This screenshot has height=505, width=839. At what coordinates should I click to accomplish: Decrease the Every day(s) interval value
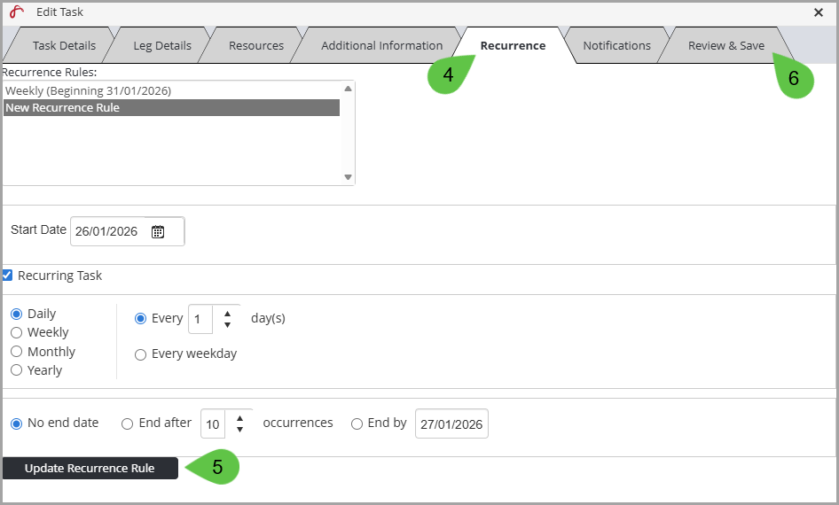pyautogui.click(x=227, y=325)
